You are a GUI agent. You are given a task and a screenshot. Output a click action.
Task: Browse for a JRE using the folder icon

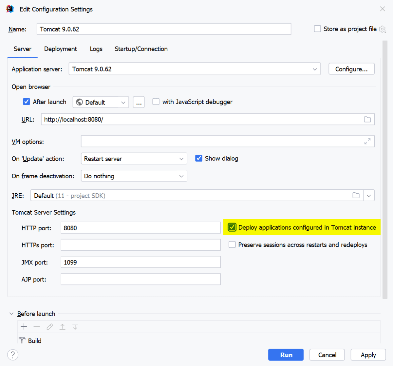pos(356,196)
